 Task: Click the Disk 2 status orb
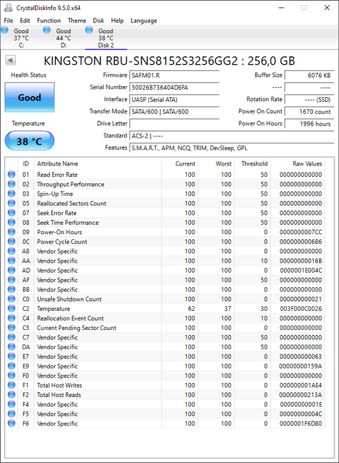(x=89, y=30)
